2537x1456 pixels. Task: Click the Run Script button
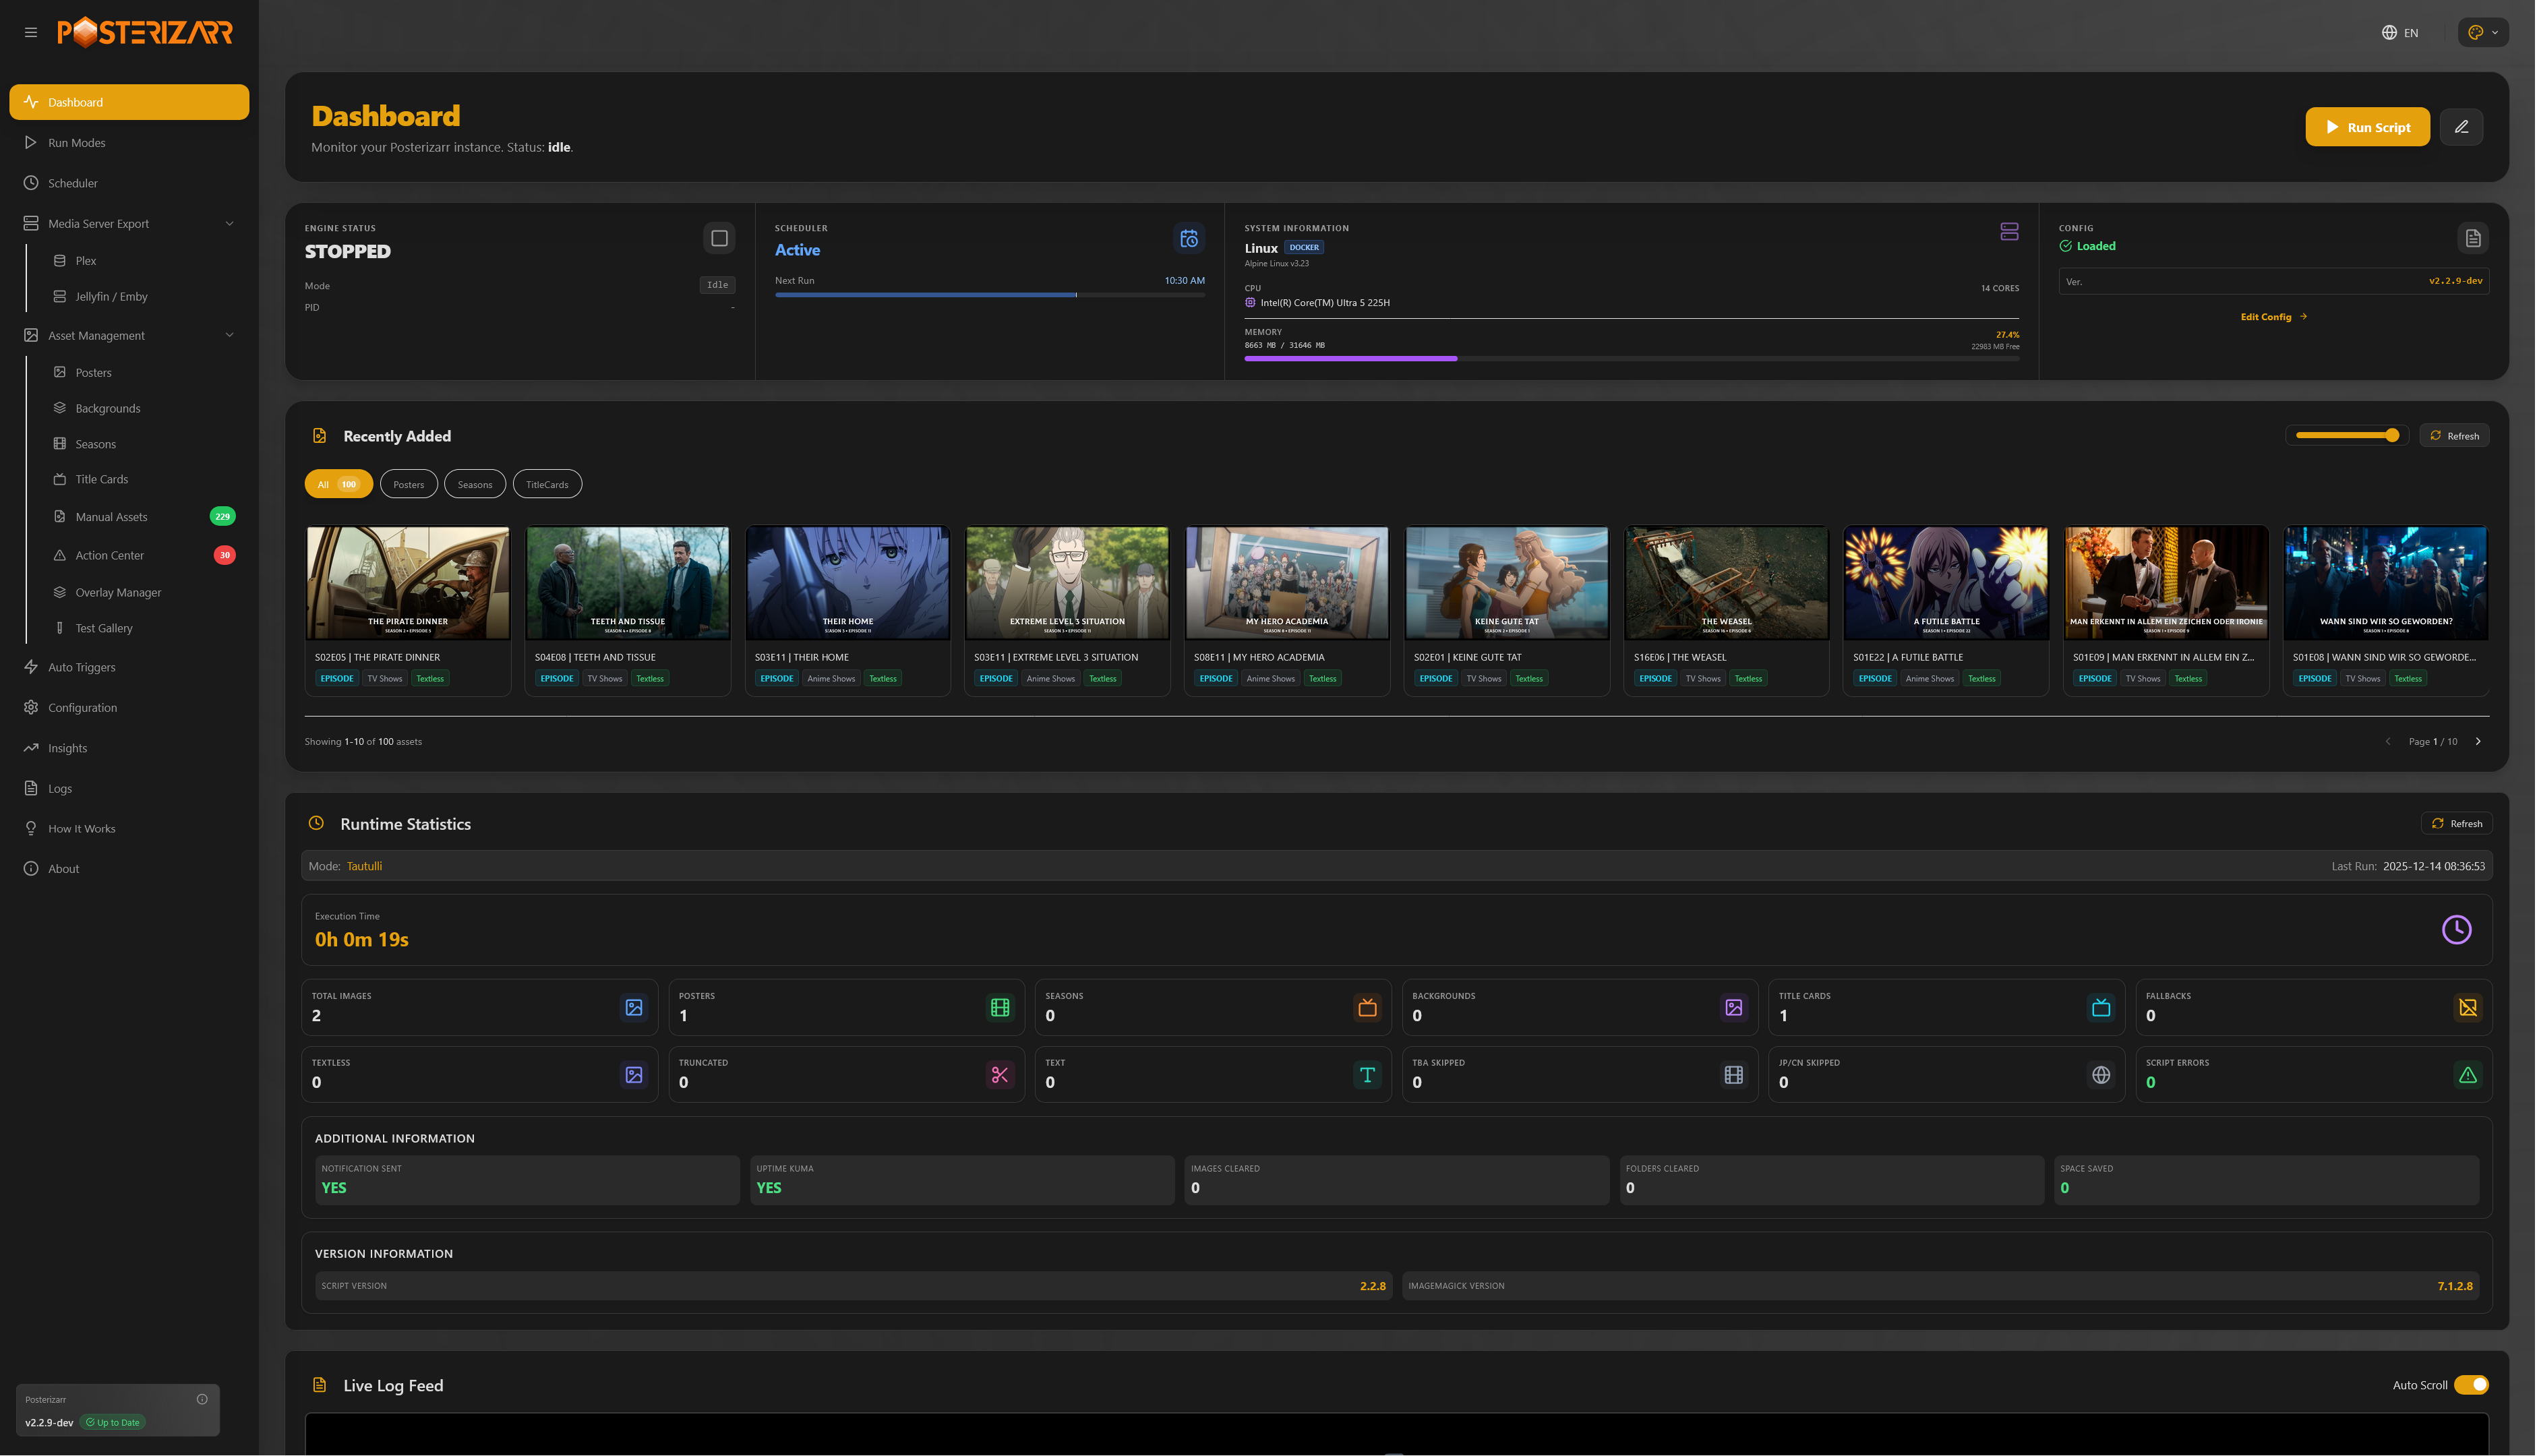2366,127
